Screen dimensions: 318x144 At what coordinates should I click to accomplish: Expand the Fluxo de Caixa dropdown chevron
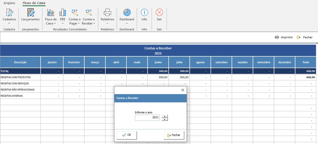[55, 23]
